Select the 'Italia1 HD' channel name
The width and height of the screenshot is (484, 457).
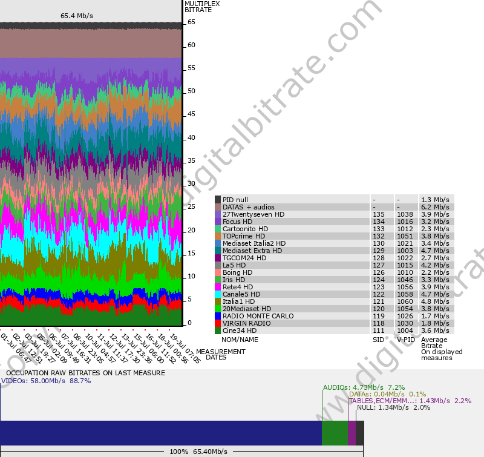[238, 301]
